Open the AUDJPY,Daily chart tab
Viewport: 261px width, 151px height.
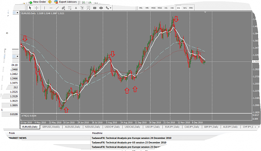(x=231, y=127)
